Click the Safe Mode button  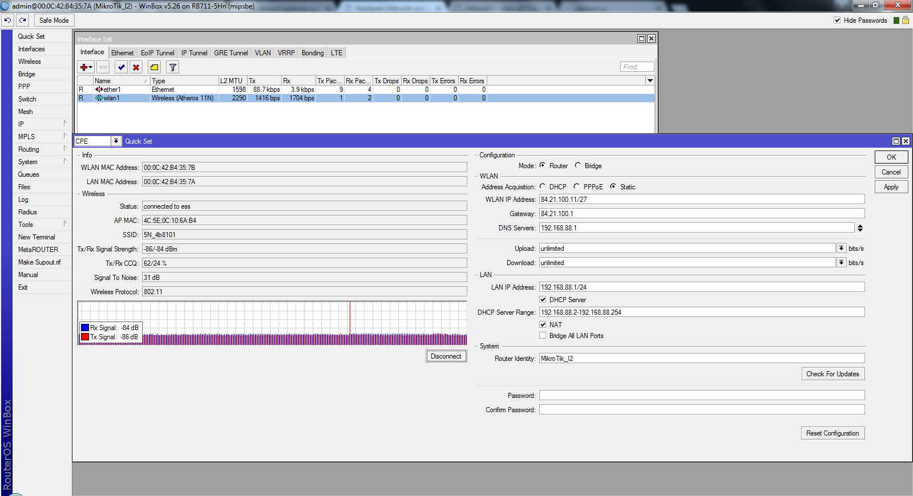coord(54,20)
